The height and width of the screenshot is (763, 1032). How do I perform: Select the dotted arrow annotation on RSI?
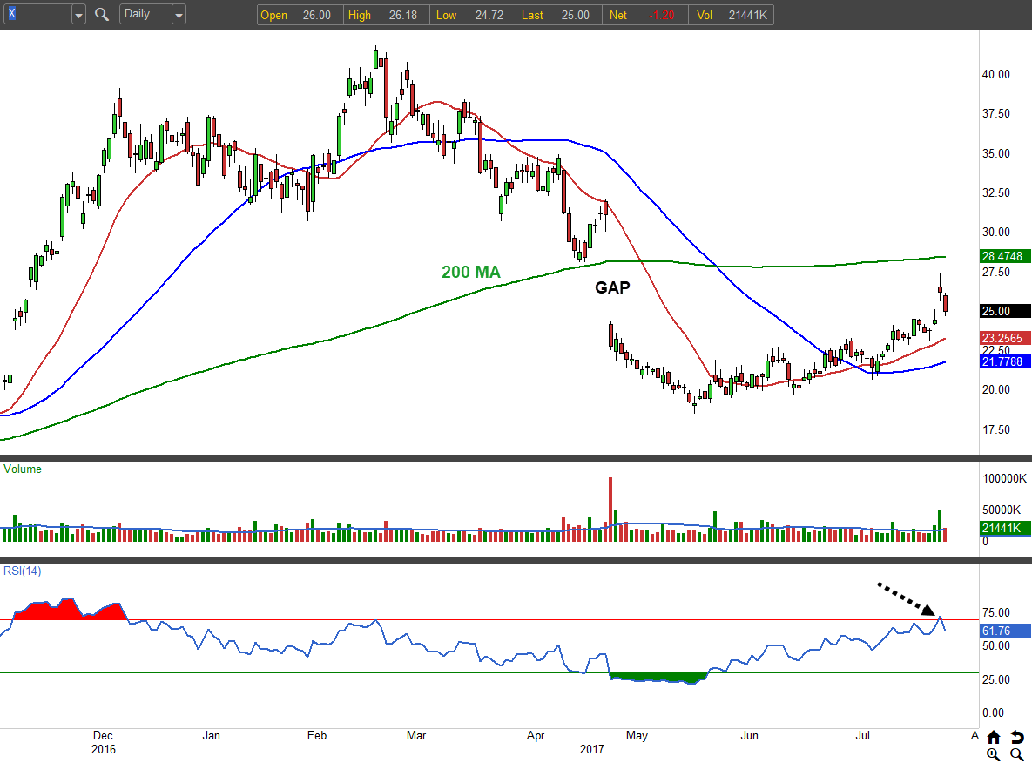(906, 598)
